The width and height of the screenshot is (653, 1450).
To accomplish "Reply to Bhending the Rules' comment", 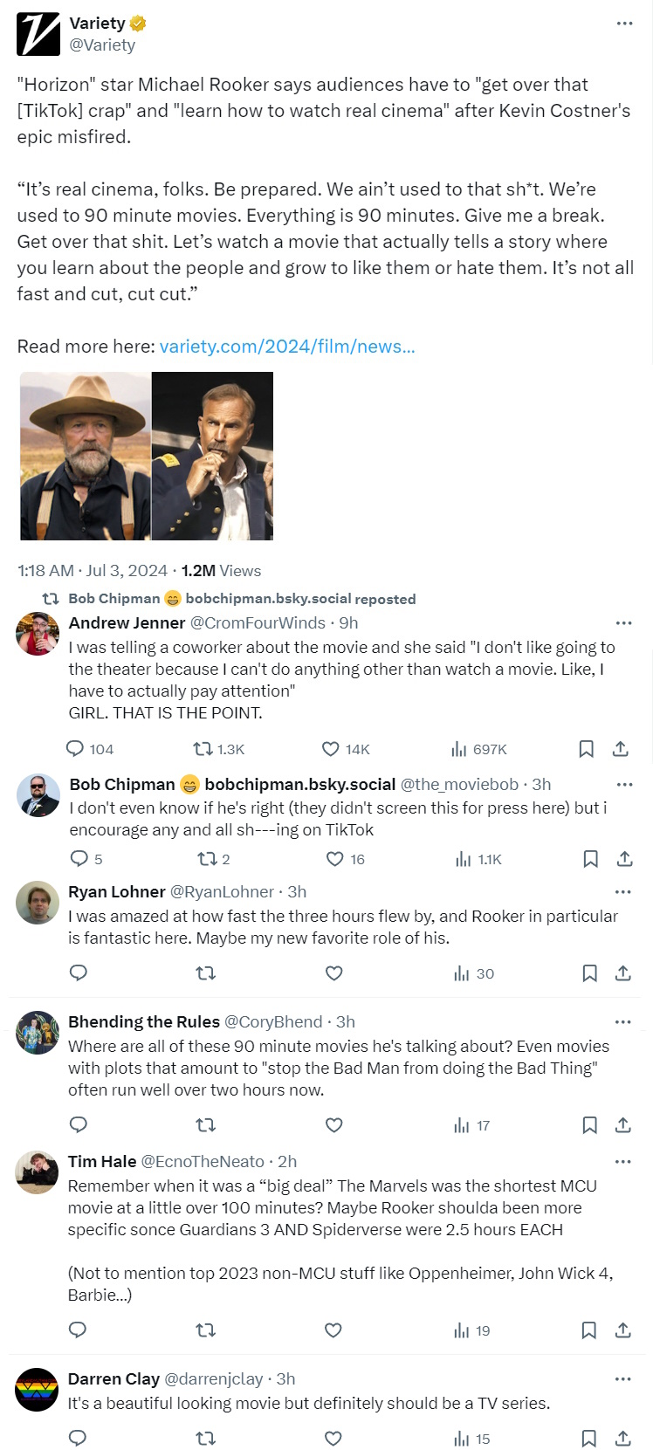I will point(78,1124).
